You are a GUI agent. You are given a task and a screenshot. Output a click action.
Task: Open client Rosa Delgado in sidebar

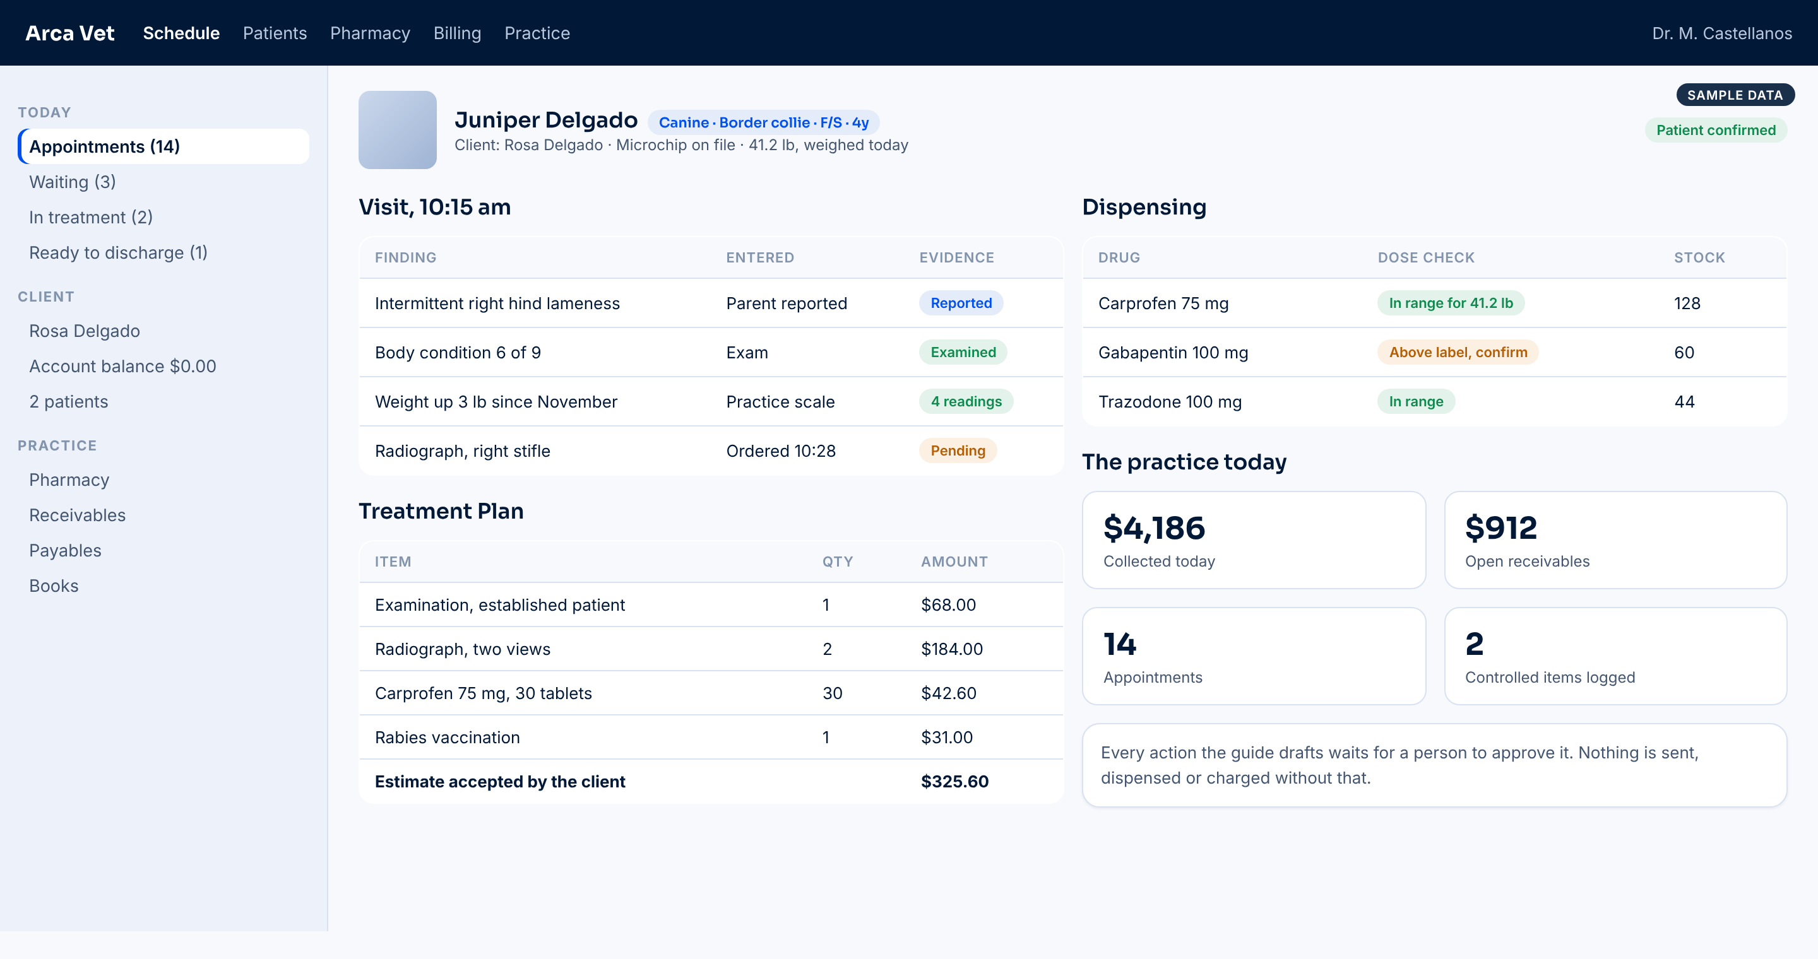(84, 331)
